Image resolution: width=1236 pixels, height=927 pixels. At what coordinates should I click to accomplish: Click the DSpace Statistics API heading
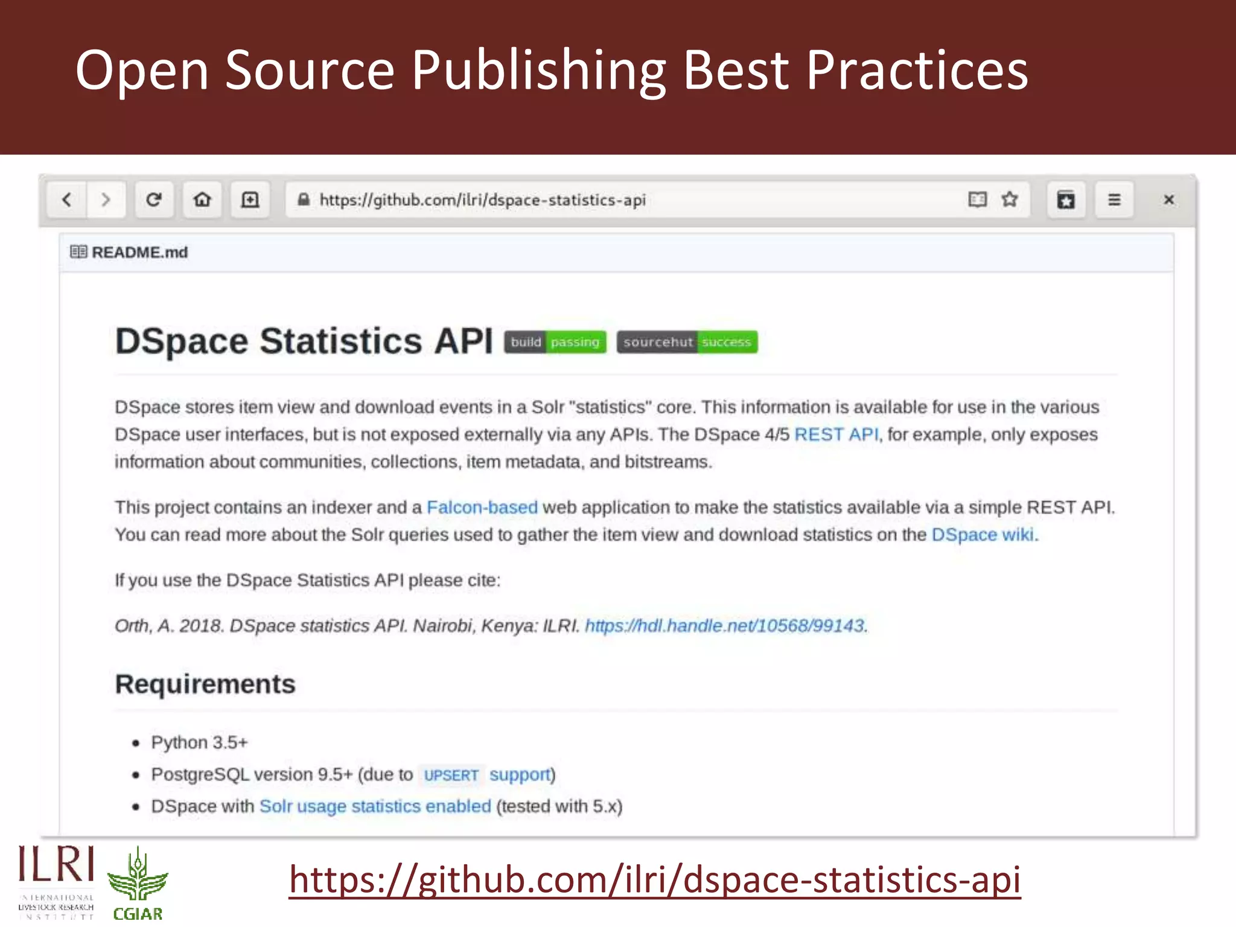[304, 341]
